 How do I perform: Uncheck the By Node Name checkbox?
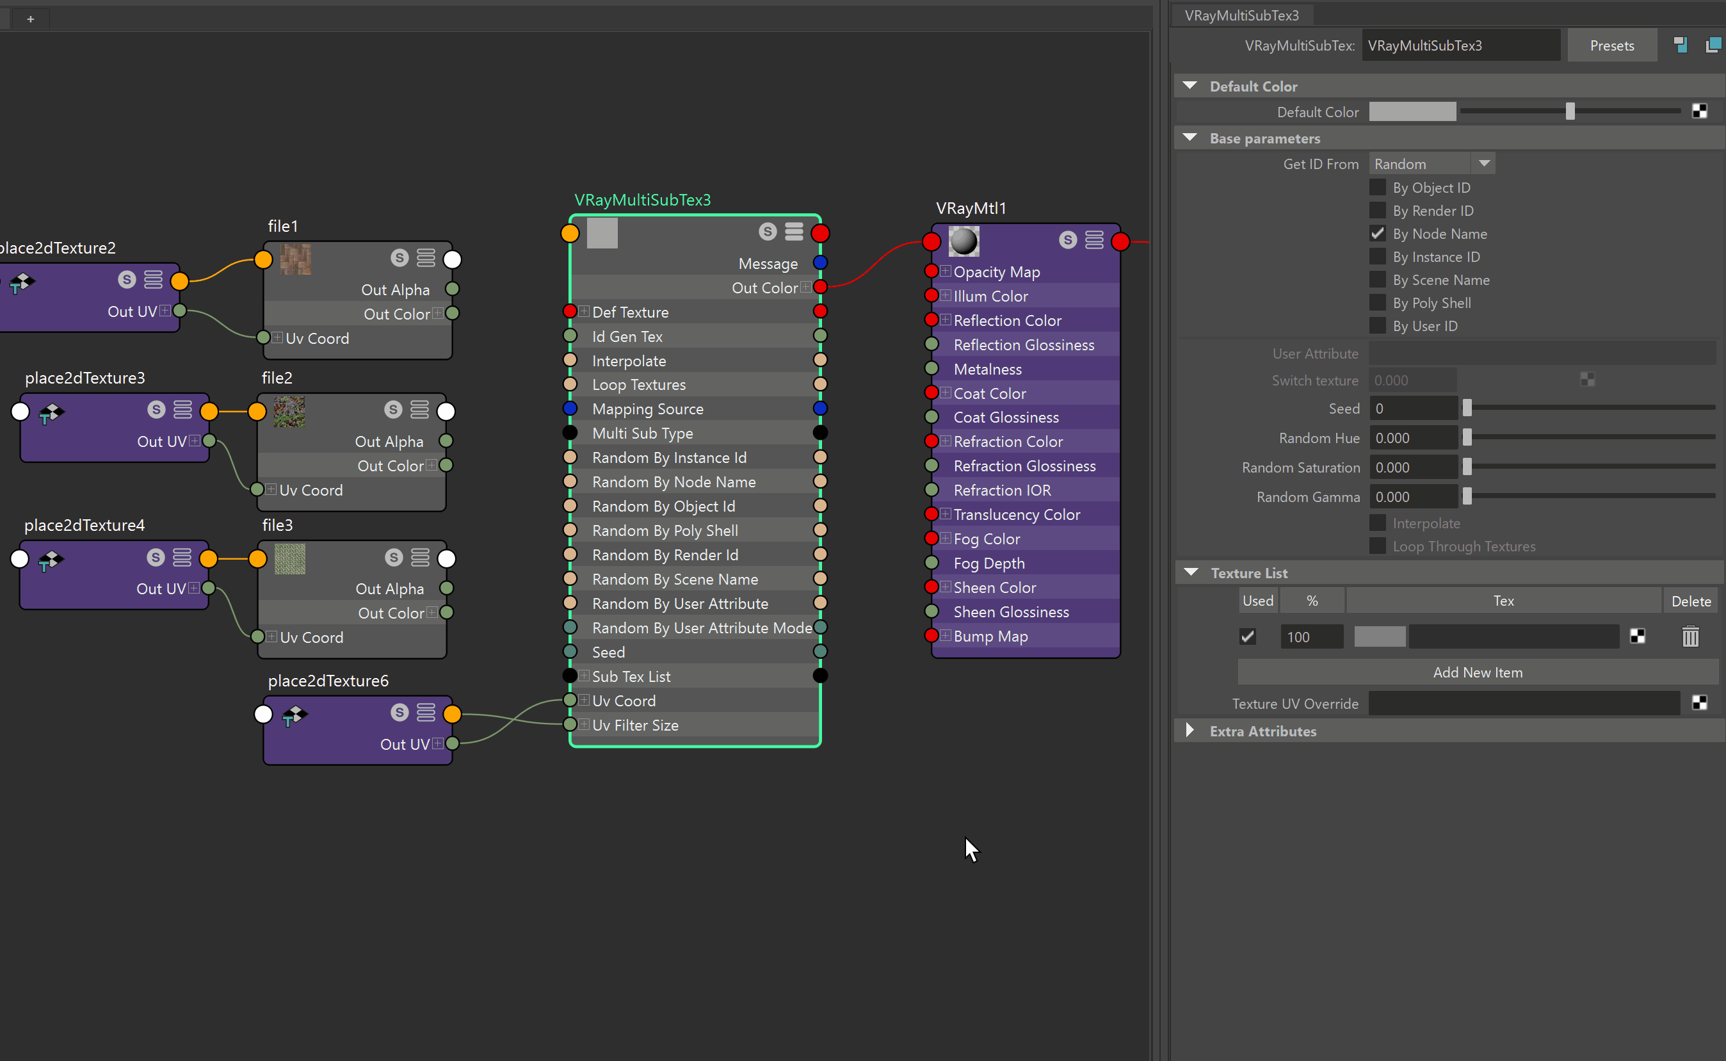[x=1377, y=234]
